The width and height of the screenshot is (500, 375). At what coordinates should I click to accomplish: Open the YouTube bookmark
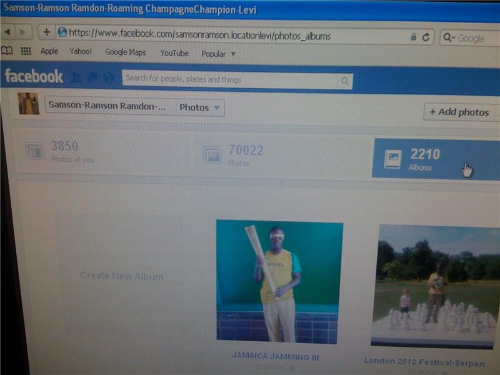tap(174, 53)
